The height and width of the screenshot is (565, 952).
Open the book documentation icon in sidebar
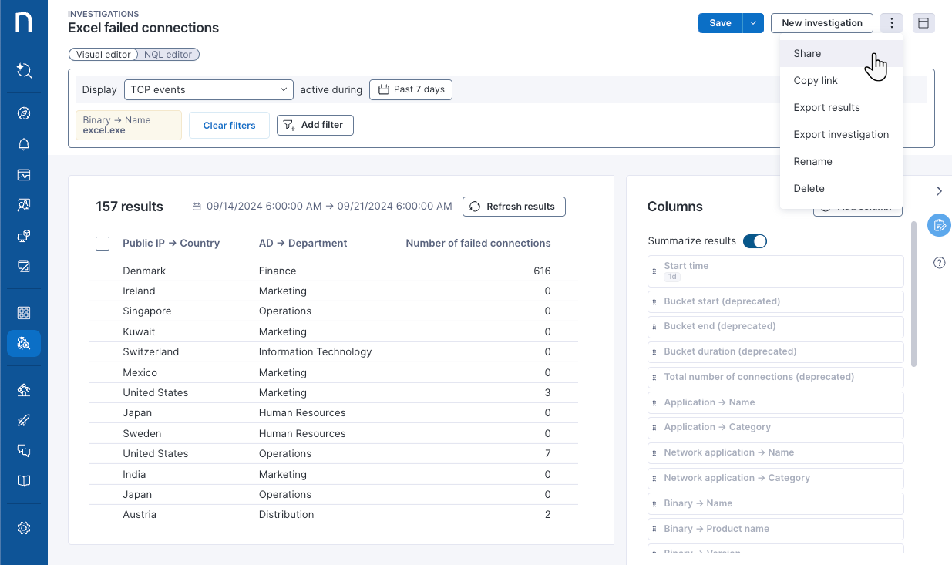tap(24, 481)
